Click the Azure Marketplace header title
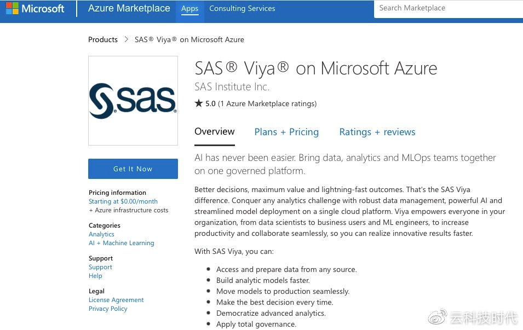Screen dimensions: 523x330 coord(129,9)
